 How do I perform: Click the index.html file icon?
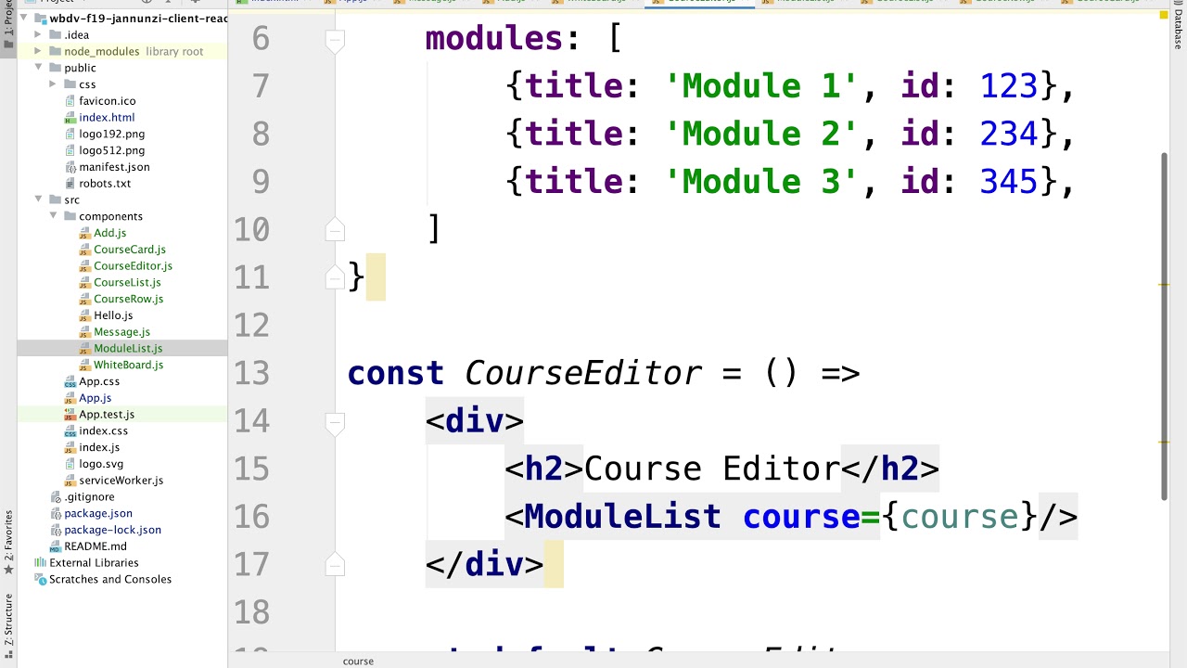(70, 118)
